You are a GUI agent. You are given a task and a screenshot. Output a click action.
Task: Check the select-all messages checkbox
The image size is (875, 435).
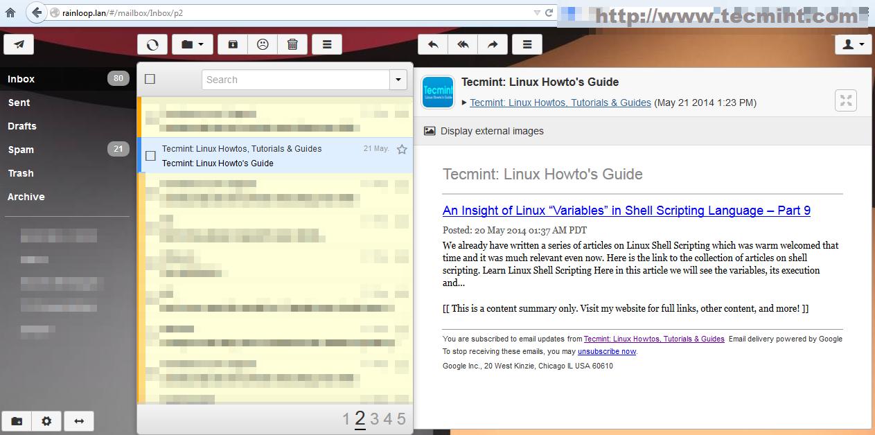coord(150,79)
